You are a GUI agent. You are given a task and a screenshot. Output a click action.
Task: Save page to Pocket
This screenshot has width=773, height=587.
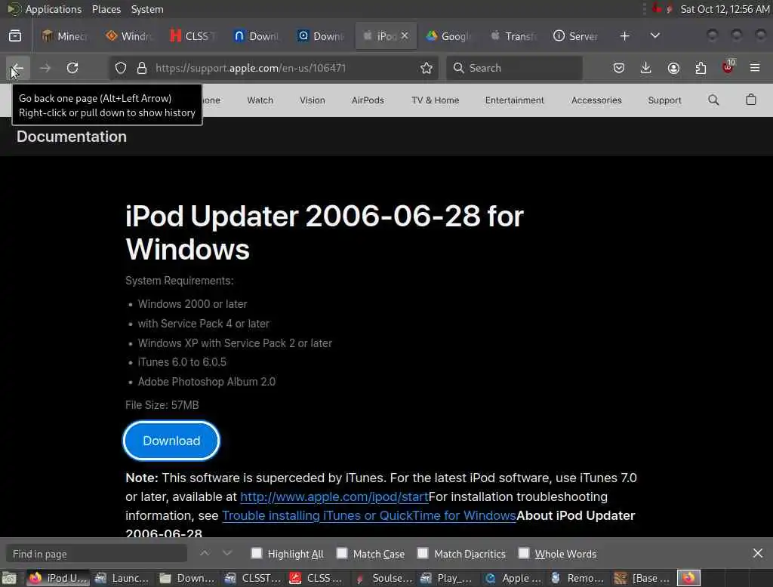[x=619, y=68]
